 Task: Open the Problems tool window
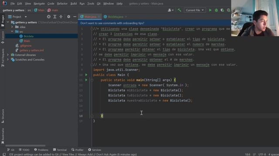pyautogui.click(x=41, y=150)
